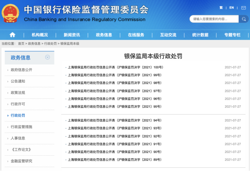Switch to traditional Chinese 繁

coord(221,8)
